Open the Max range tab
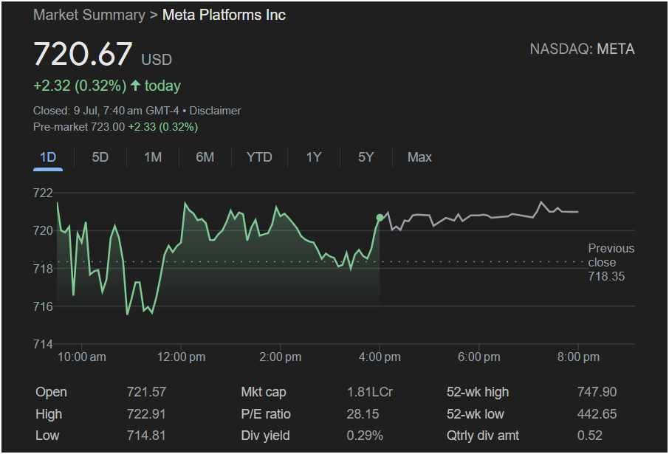Image resolution: width=669 pixels, height=454 pixels. (x=419, y=157)
